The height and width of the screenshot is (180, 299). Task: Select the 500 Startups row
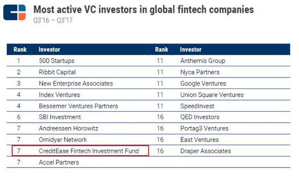(x=78, y=61)
